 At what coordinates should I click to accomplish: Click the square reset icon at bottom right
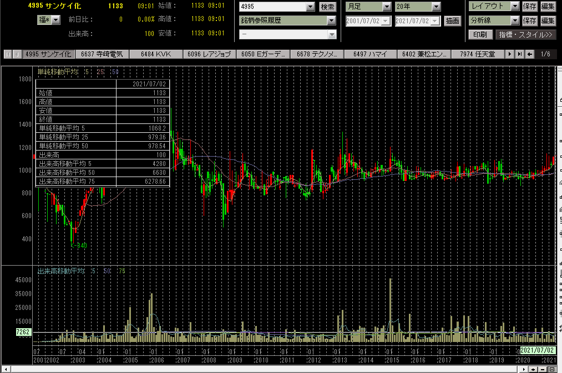pos(551,369)
